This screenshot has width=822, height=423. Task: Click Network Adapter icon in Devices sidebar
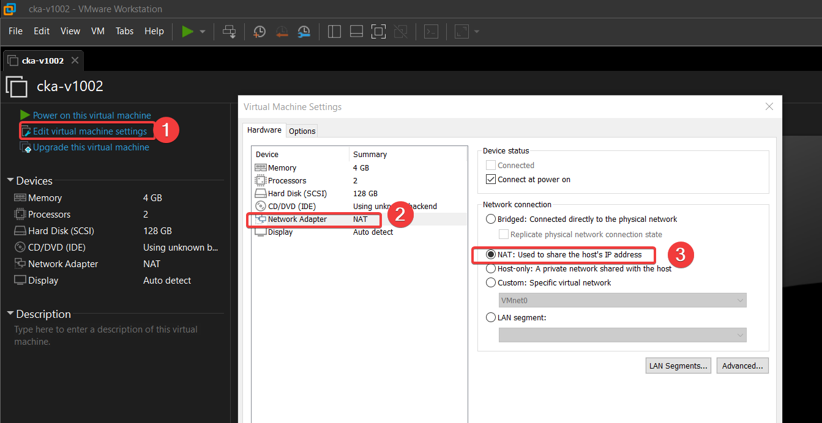point(20,264)
